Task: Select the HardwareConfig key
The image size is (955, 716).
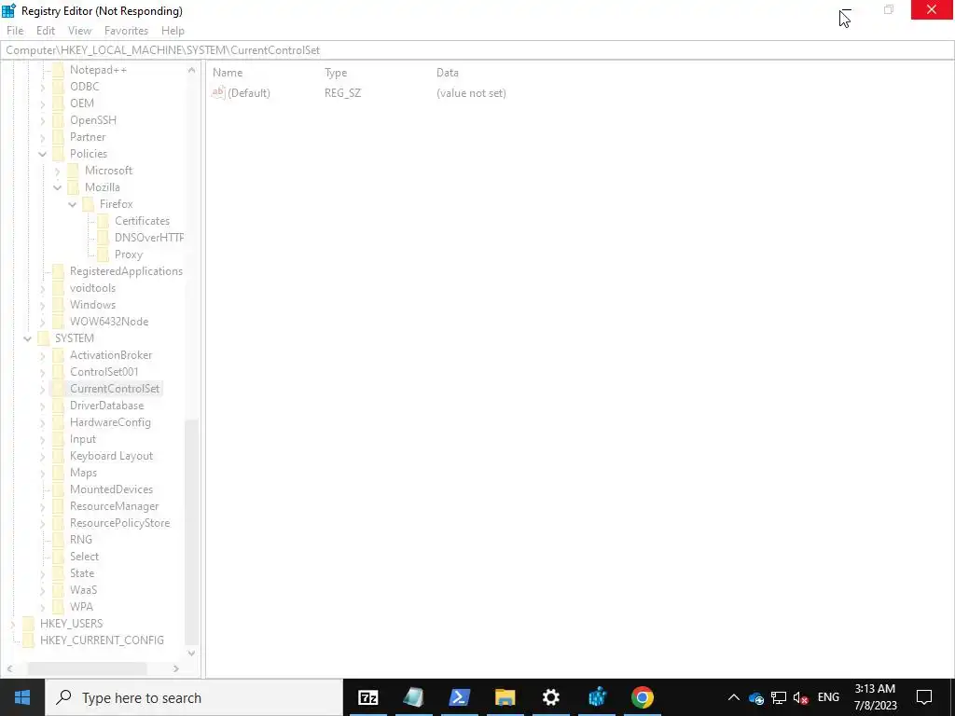Action: (x=110, y=422)
